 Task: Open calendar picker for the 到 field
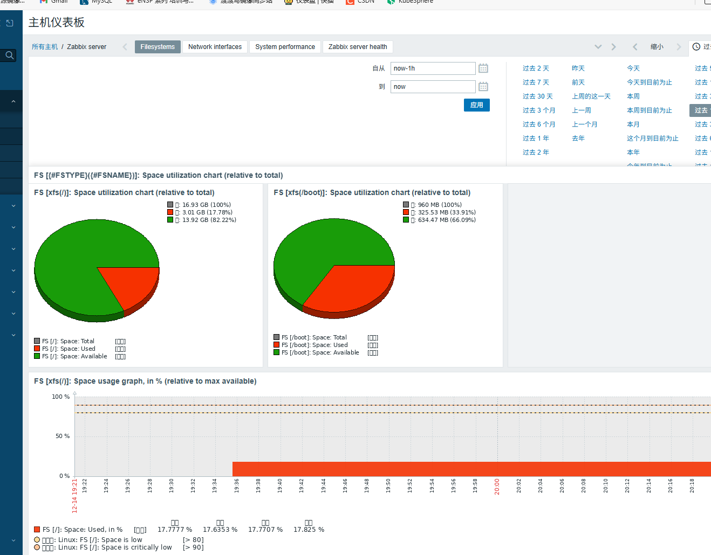[483, 87]
